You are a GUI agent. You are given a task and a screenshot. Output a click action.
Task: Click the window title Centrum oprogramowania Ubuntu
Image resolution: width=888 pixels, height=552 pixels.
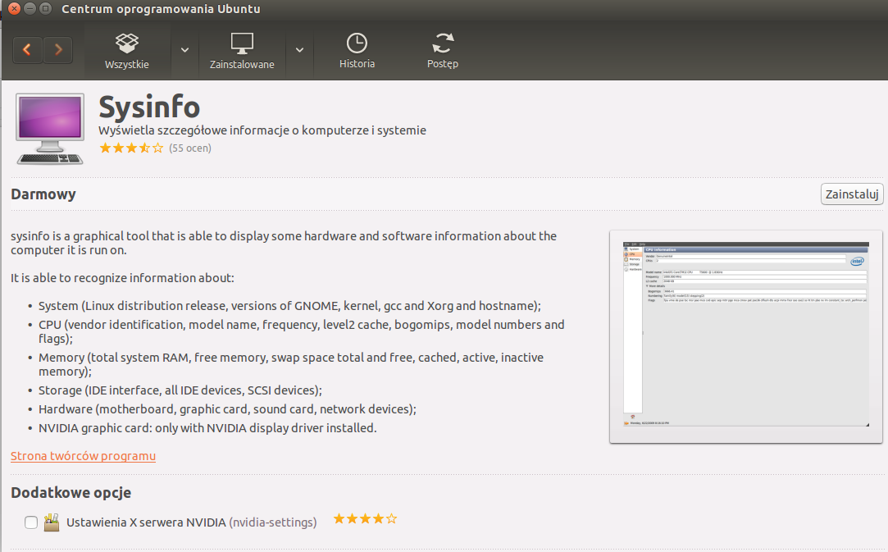(x=161, y=9)
